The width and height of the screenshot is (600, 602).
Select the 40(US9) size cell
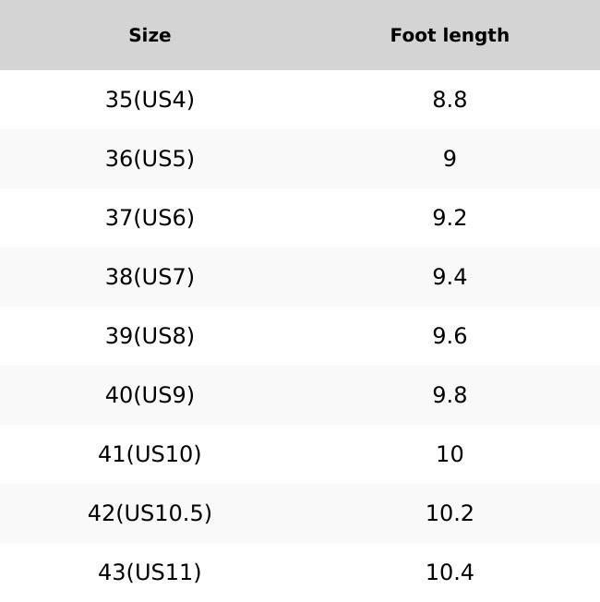150,395
